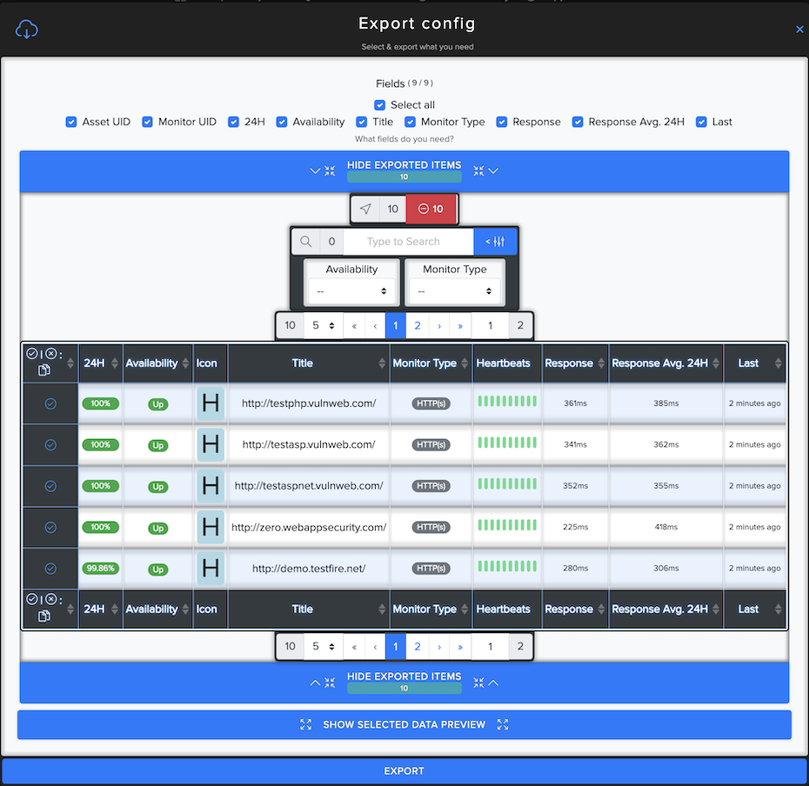
Task: Click the blue filter sliders icon
Action: click(496, 241)
